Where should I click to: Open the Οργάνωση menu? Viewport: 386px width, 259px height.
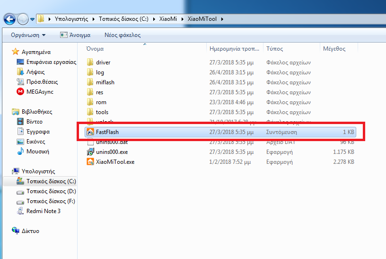point(28,35)
